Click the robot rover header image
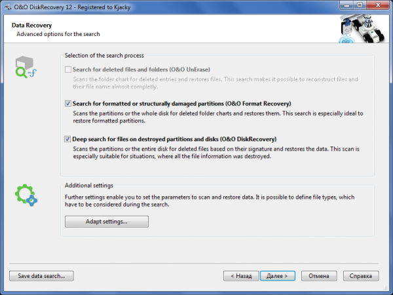This screenshot has width=393, height=295. point(362,29)
